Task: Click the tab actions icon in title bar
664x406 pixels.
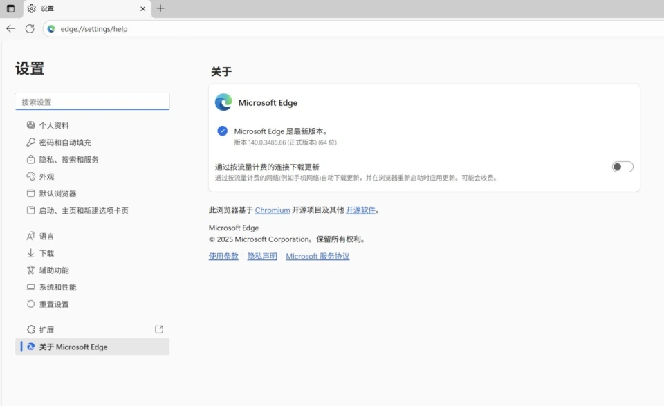Action: point(10,8)
